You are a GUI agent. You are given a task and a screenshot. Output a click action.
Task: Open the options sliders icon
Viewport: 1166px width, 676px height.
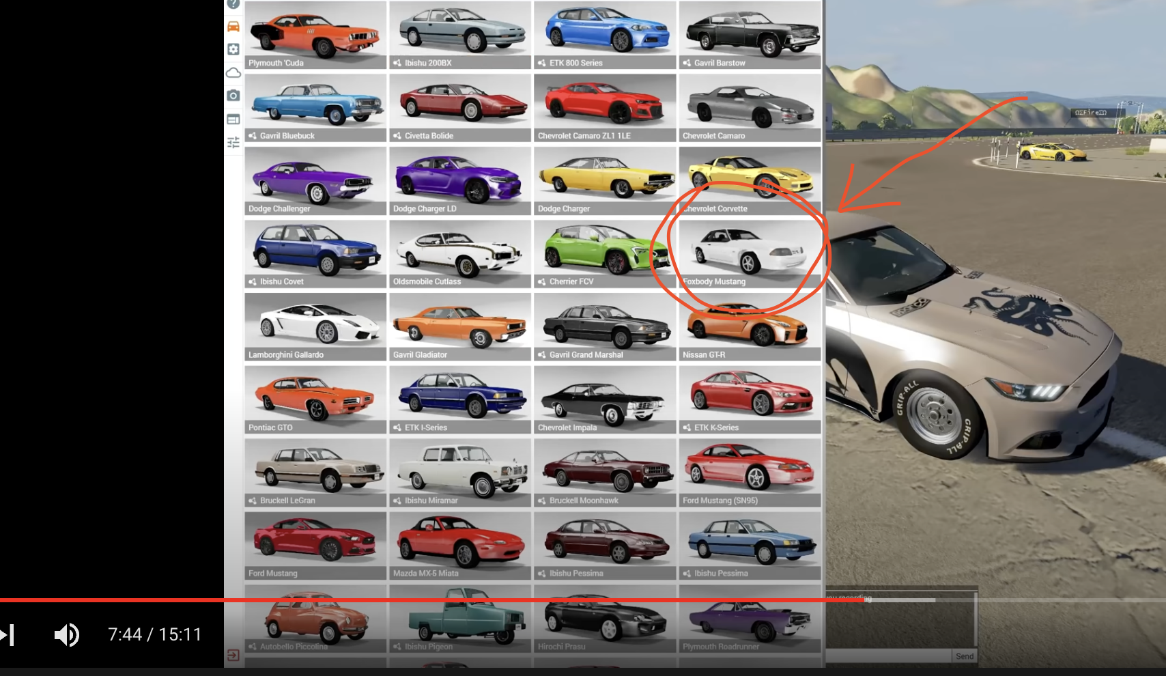(233, 142)
